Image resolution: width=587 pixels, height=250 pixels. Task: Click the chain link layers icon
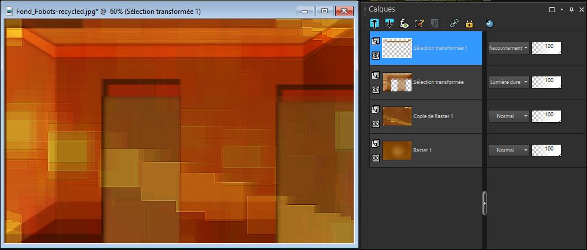coord(454,24)
